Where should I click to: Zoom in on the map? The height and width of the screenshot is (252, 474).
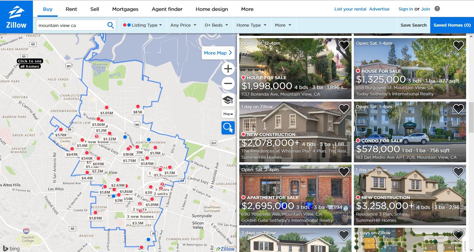(228, 69)
